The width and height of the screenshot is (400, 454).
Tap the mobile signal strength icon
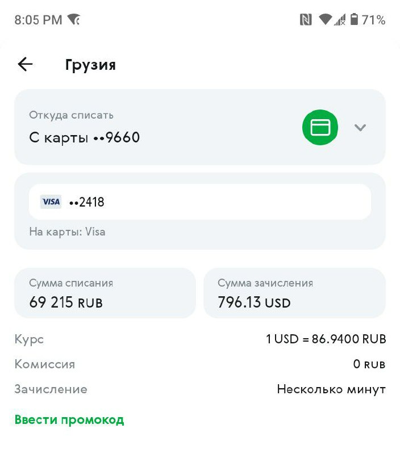pyautogui.click(x=340, y=20)
